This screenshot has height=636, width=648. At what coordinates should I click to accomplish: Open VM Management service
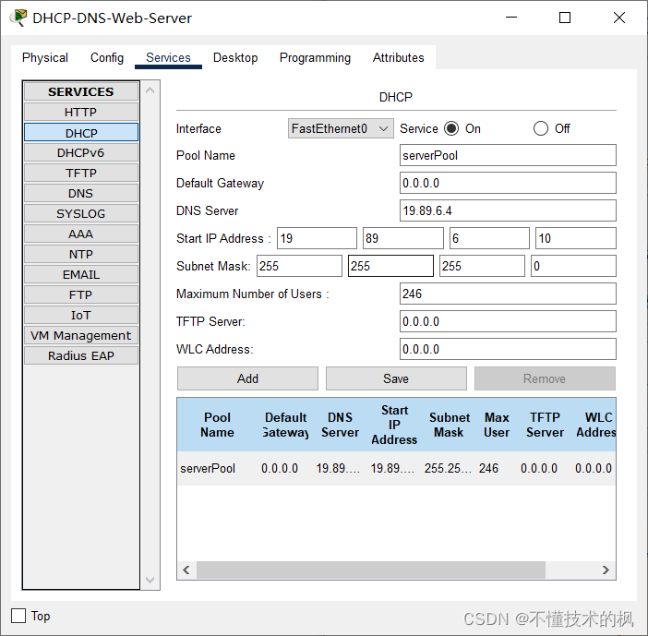point(81,336)
